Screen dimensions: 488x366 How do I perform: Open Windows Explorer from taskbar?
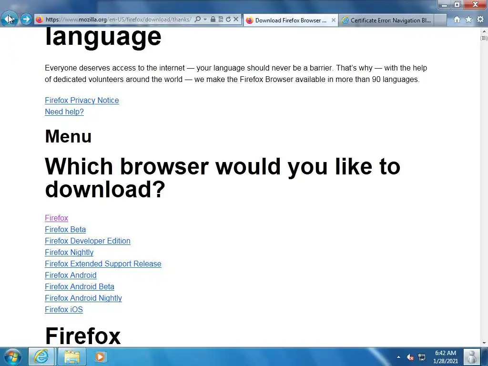pyautogui.click(x=72, y=356)
